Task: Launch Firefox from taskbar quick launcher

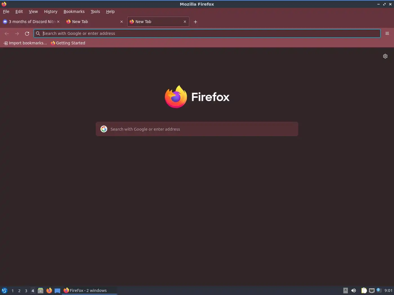Action: pos(49,291)
